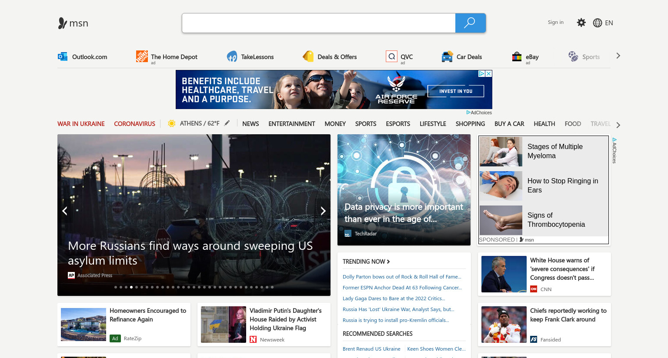
Task: Click the Car Deals car icon
Action: point(447,56)
